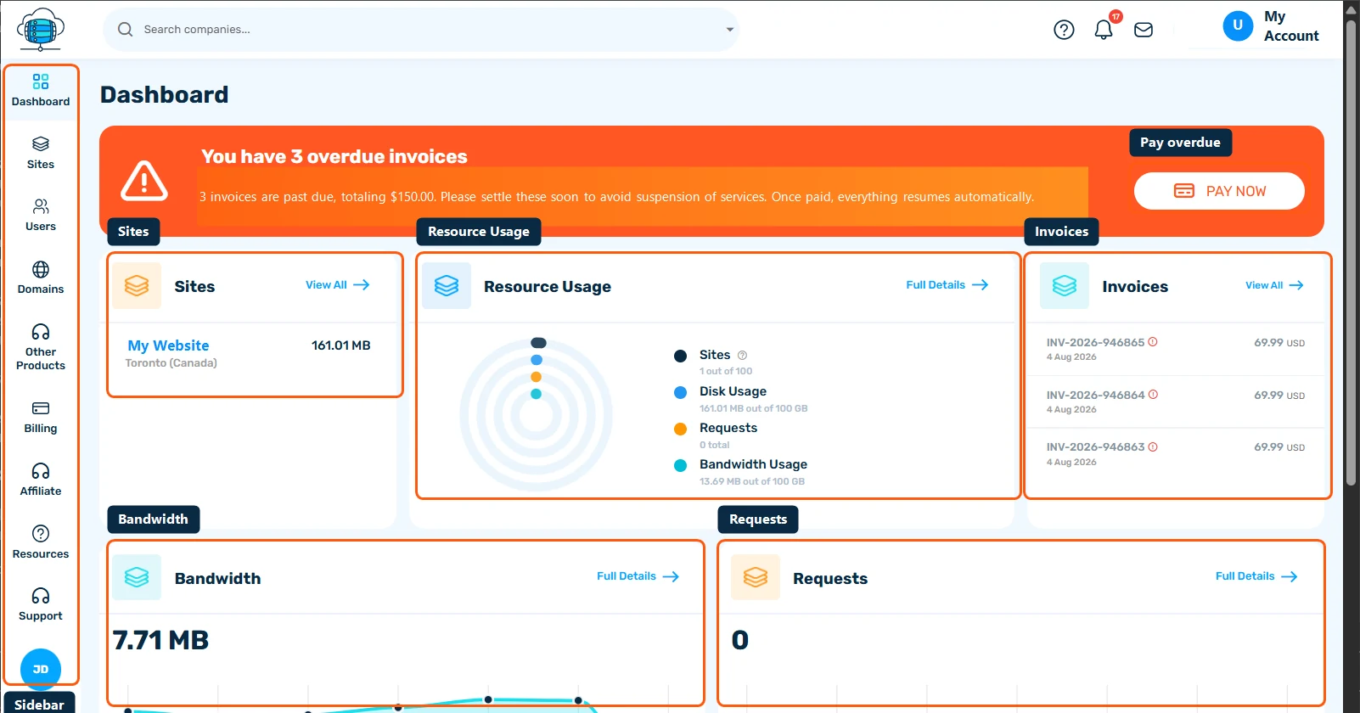View all invoices link
The width and height of the screenshot is (1360, 713).
tap(1274, 285)
